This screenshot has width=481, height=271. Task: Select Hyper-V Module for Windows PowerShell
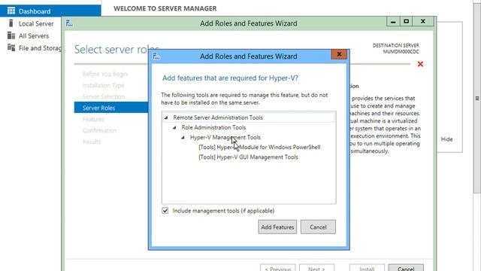[x=259, y=148]
